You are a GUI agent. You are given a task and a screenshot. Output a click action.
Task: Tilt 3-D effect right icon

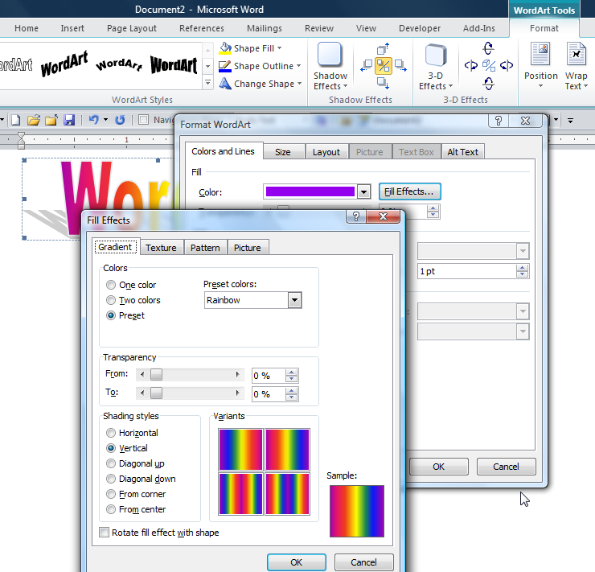click(507, 66)
